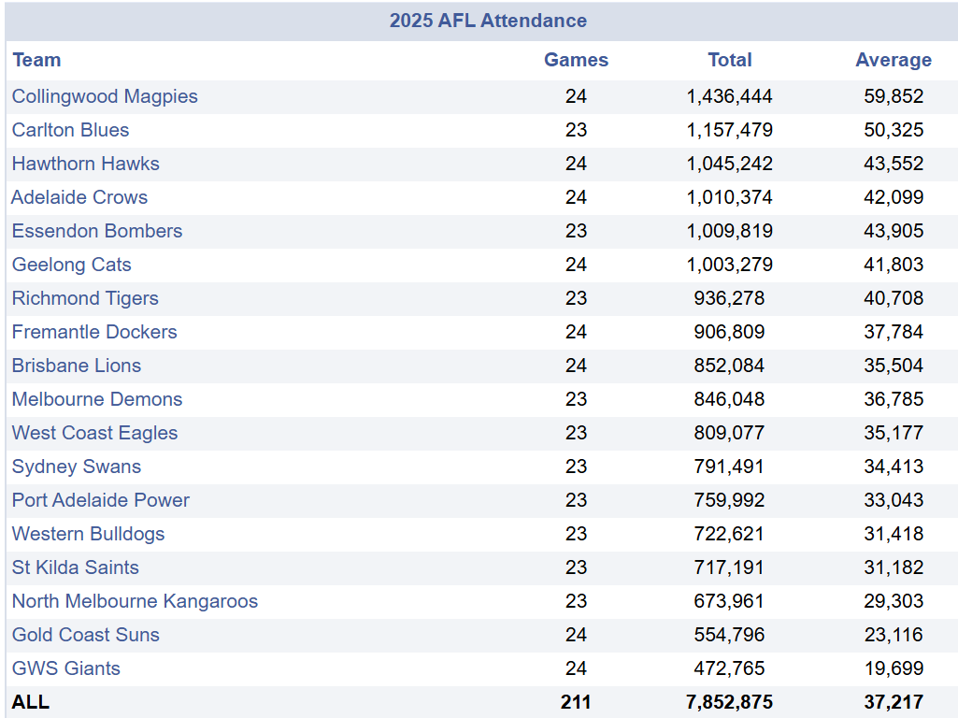Open the North Melbourne Kangaroos link

(135, 601)
